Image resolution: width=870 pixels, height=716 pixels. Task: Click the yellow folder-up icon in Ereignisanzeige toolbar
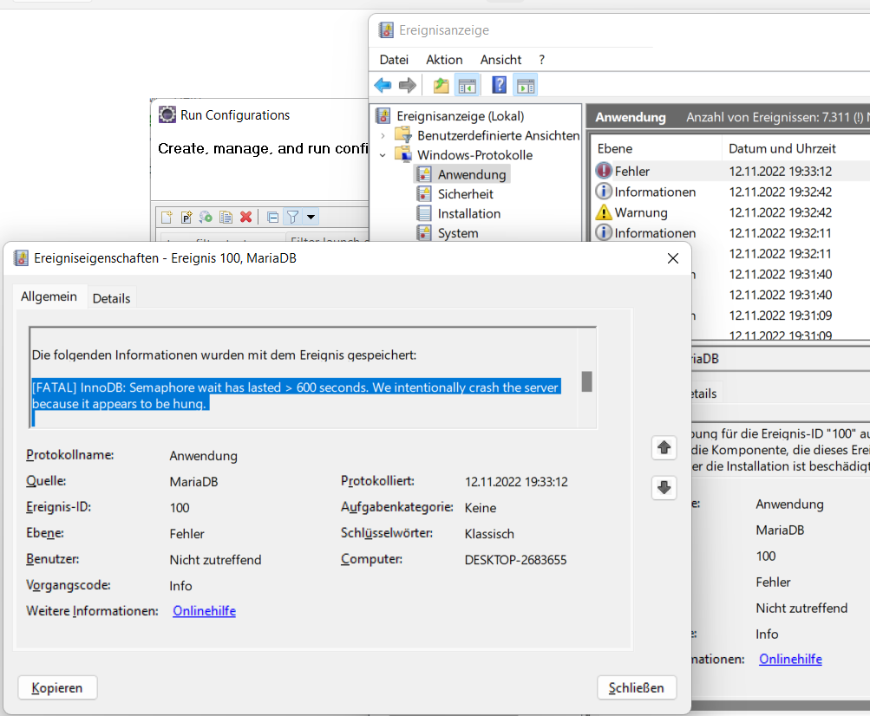442,85
